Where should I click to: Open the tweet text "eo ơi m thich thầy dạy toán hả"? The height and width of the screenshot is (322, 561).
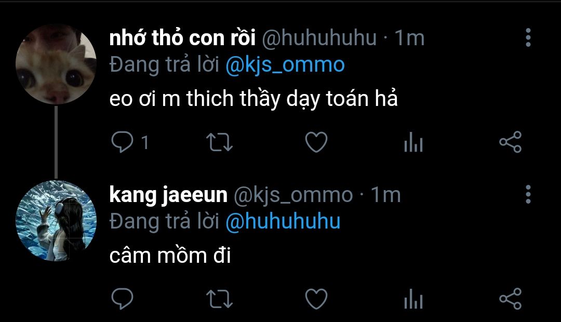(x=253, y=99)
